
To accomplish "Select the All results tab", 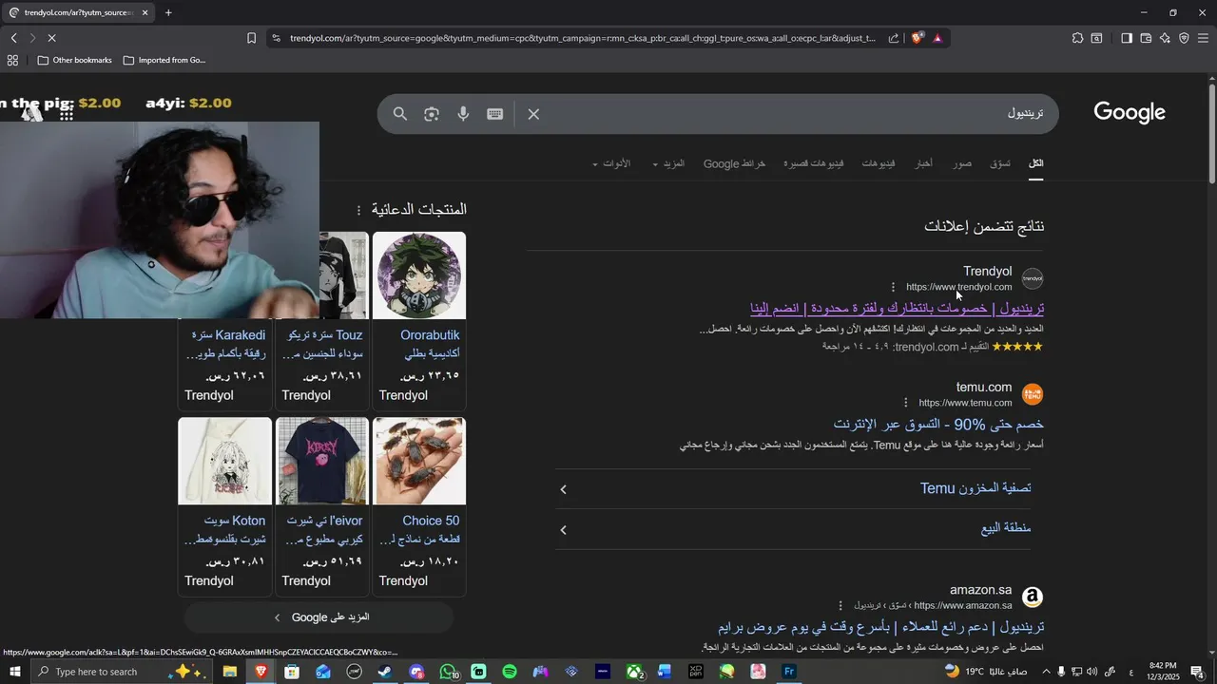I will click(1036, 163).
